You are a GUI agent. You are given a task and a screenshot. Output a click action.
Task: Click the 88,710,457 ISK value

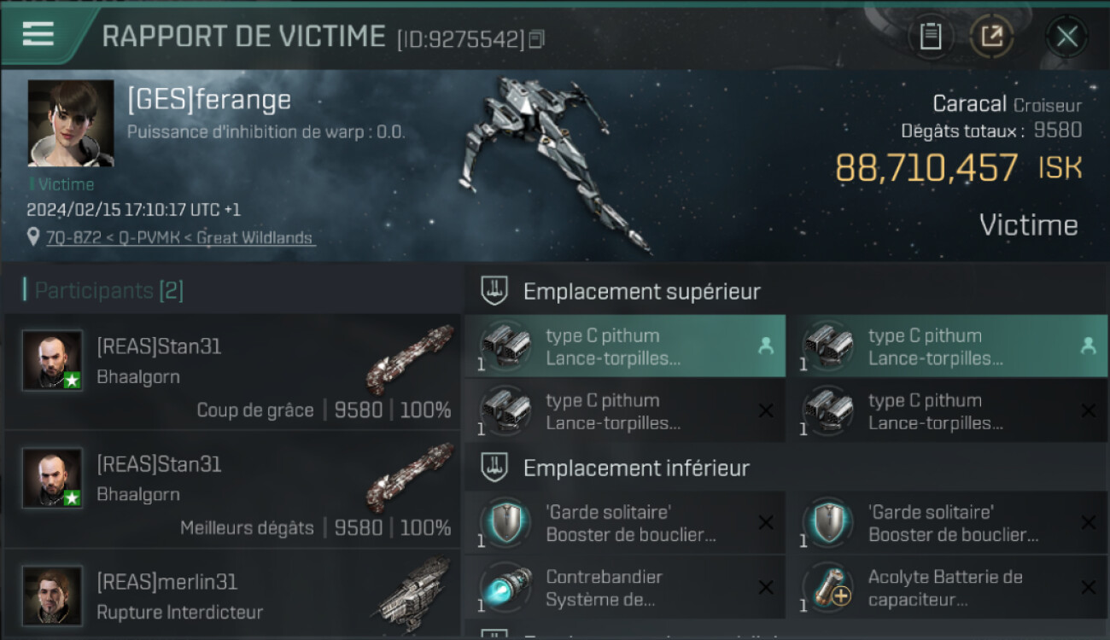tap(958, 168)
